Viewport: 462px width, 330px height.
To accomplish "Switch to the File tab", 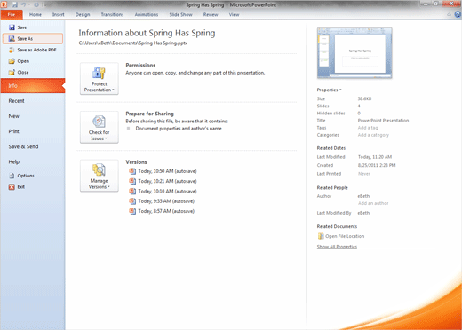I will (12, 14).
